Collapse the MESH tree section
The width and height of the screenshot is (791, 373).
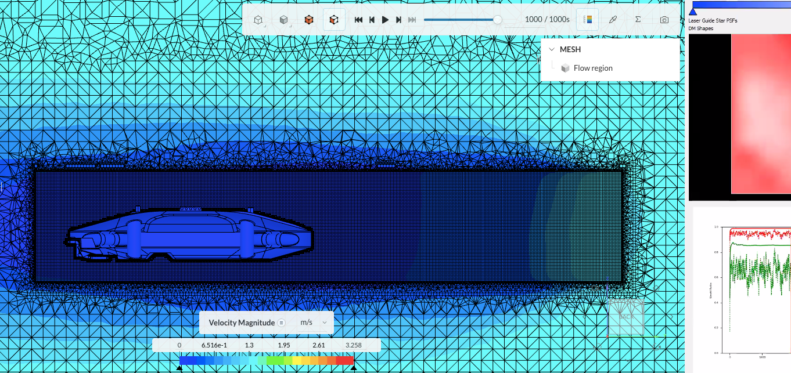[x=552, y=50]
